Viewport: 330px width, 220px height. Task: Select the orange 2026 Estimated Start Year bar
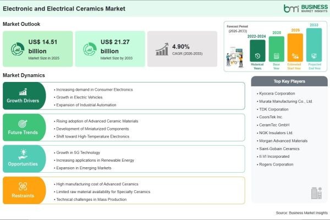coord(295,47)
